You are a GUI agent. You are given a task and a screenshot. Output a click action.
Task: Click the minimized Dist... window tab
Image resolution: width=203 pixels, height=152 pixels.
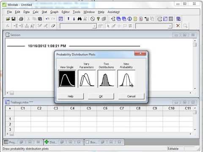click(52, 142)
